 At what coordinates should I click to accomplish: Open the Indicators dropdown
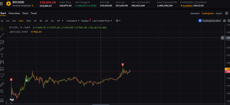click(x=73, y=21)
